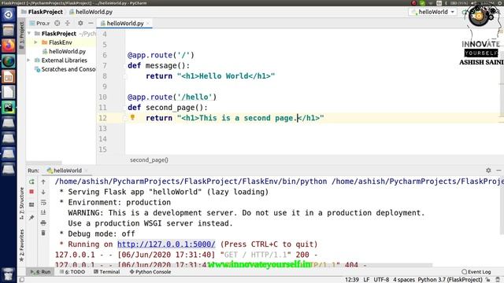Click the 12:39 cursor position indicator
The image size is (504, 283).
pyautogui.click(x=352, y=280)
